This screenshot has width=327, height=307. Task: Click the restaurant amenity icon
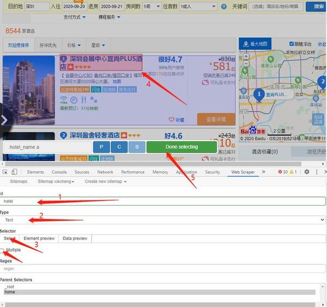tap(84, 100)
